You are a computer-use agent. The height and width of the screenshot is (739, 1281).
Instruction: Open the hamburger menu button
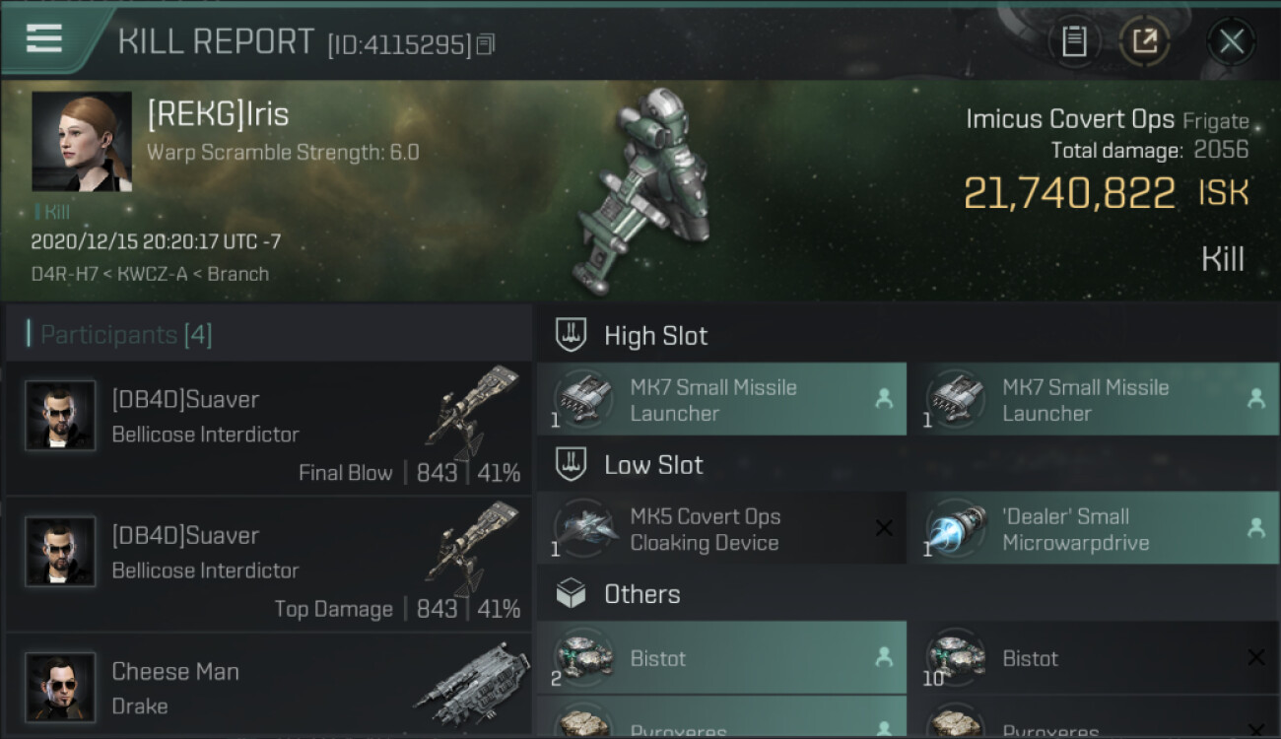coord(44,39)
